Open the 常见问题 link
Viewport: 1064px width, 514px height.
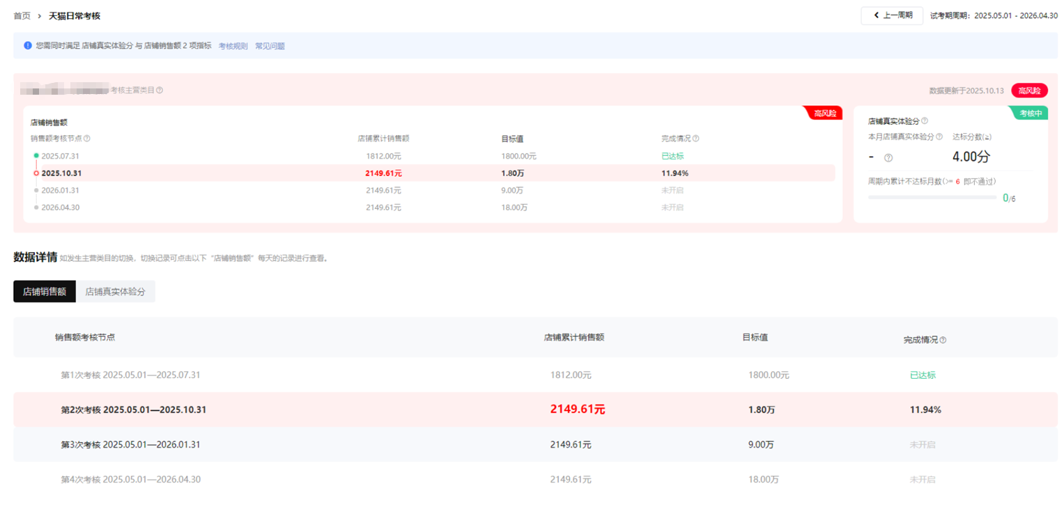(270, 46)
